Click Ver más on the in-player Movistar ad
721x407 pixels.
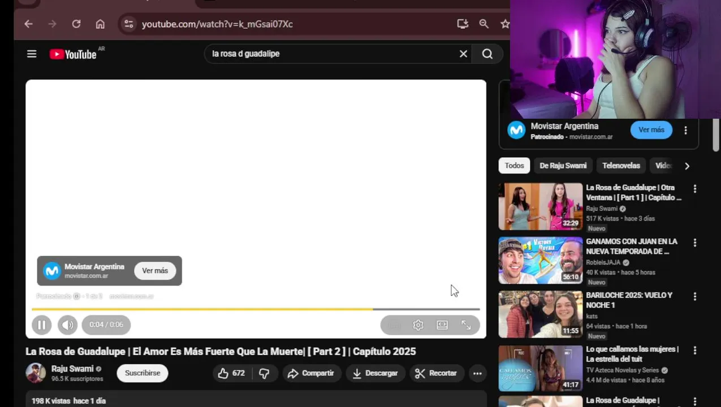(155, 271)
